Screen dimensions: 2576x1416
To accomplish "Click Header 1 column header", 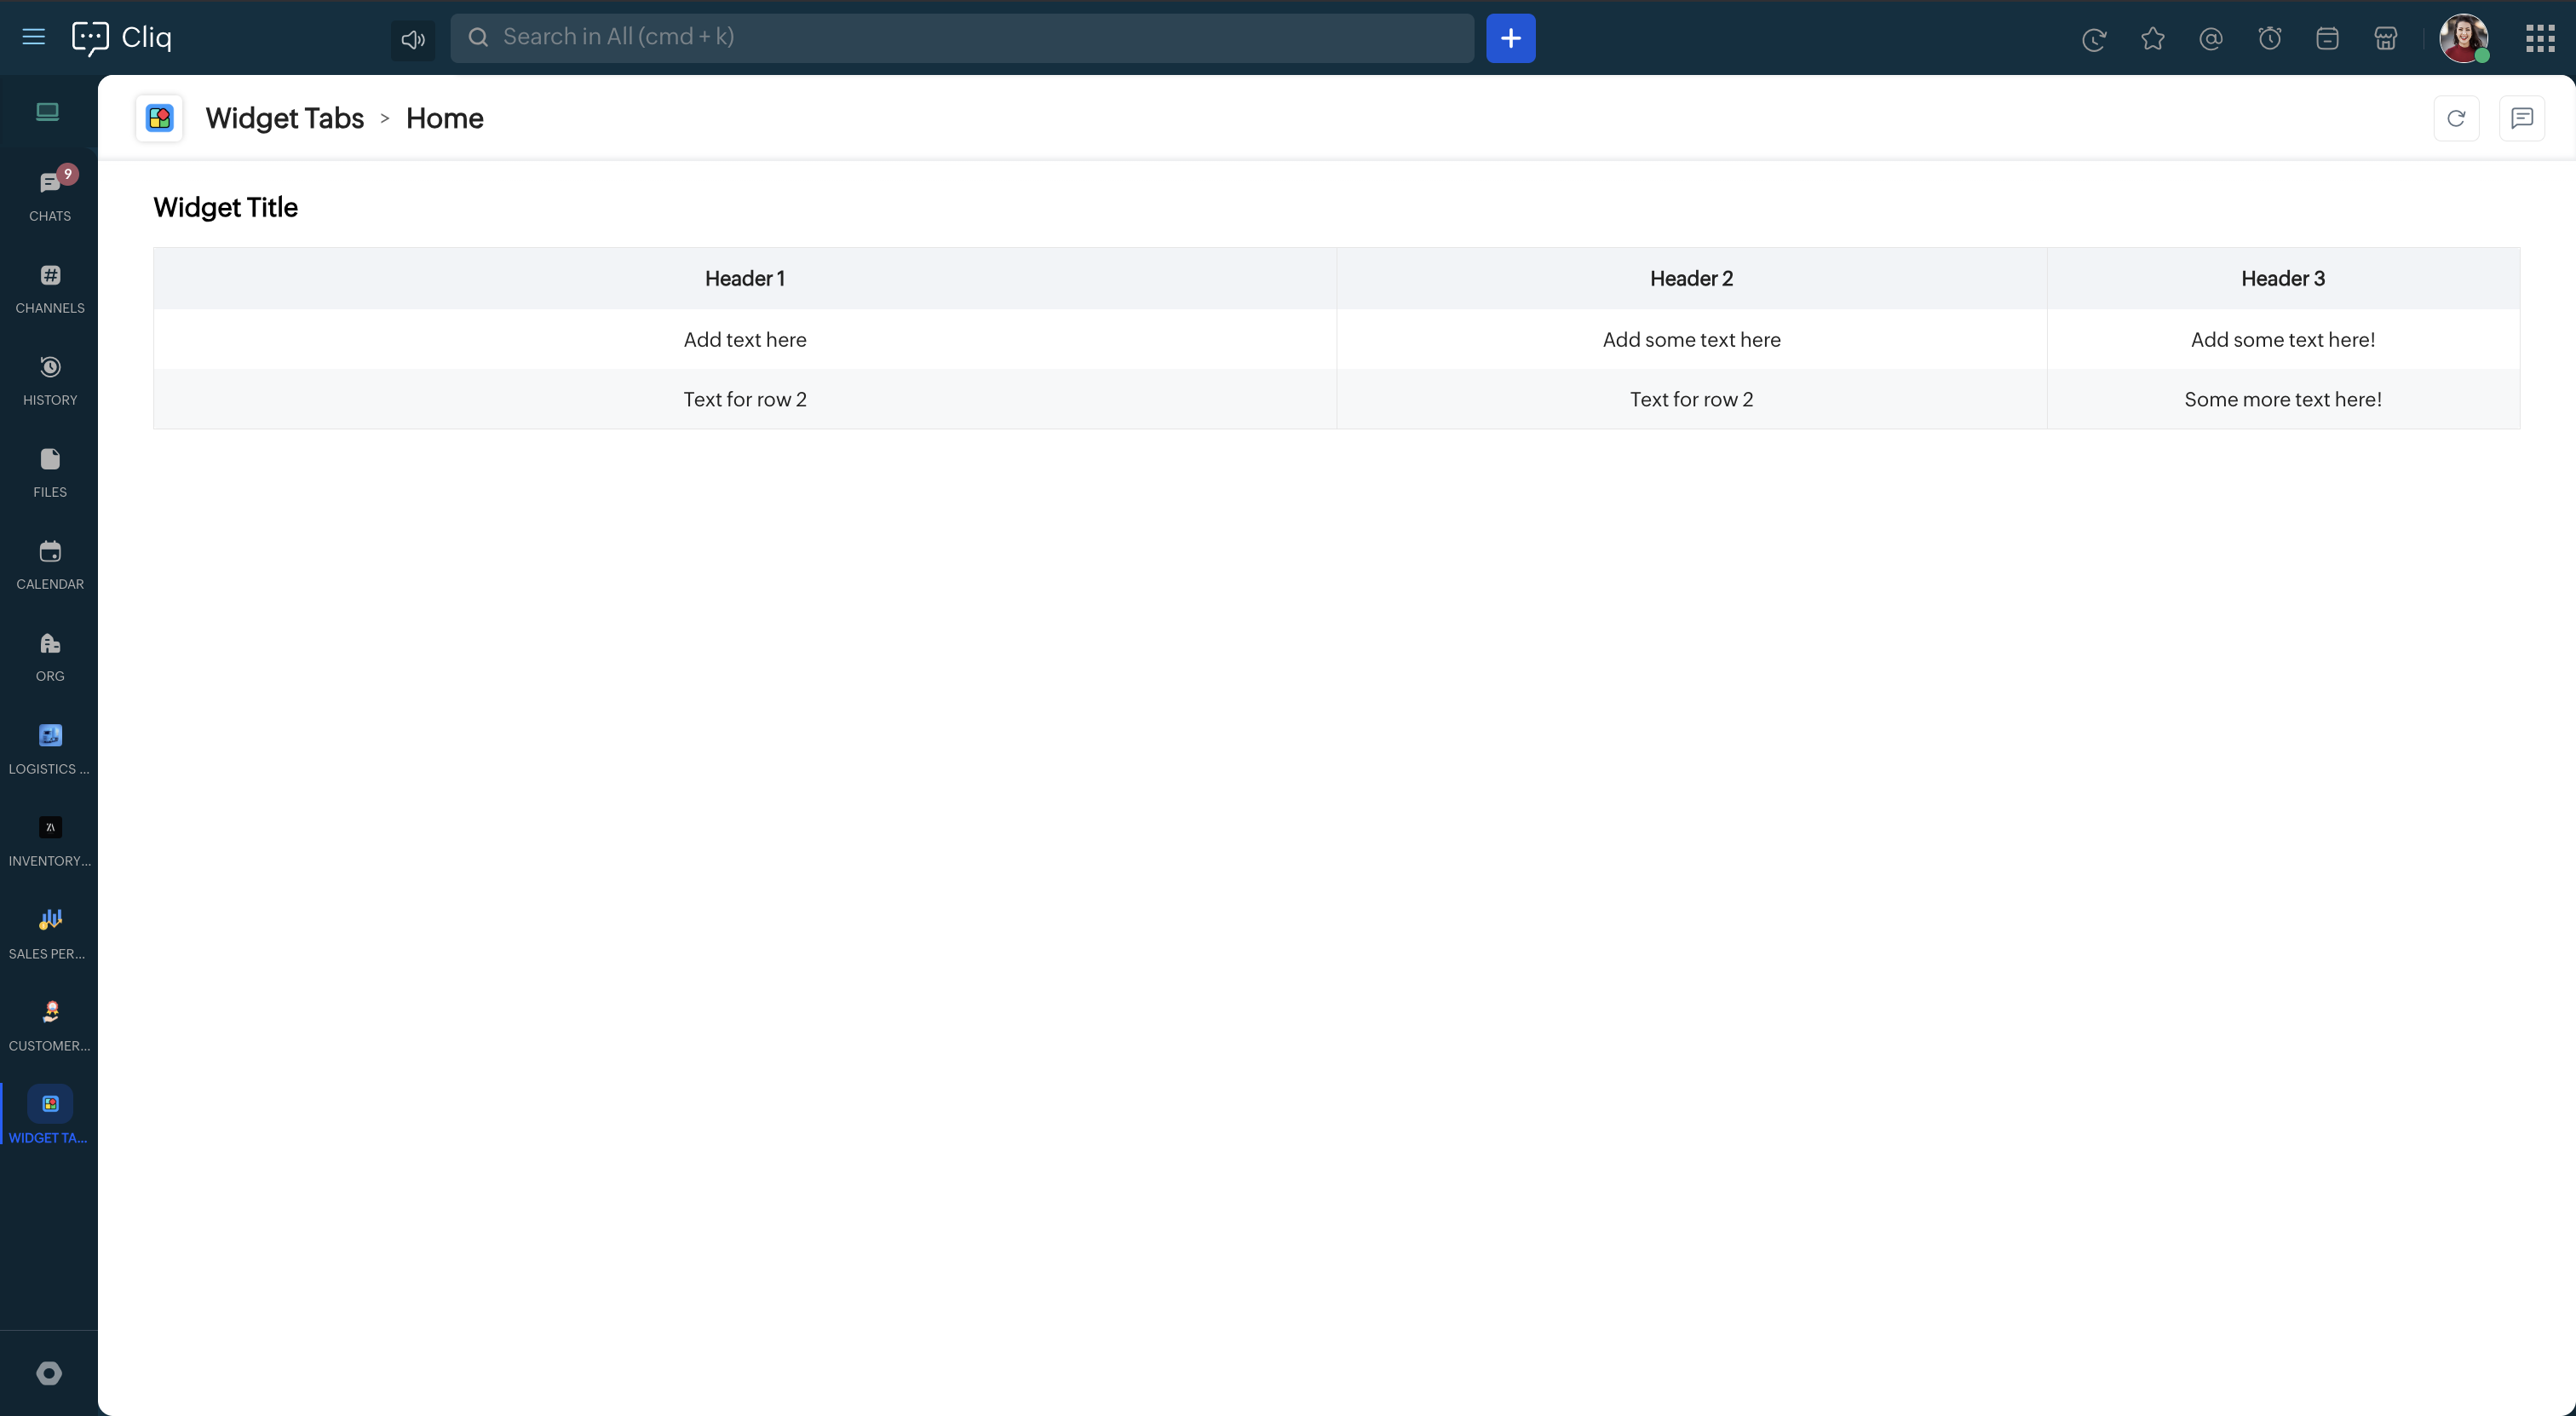I will point(745,278).
